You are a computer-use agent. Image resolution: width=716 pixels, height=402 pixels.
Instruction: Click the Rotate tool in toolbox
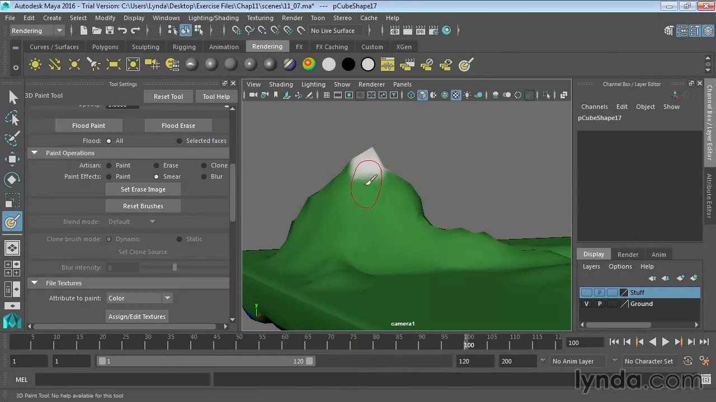tap(12, 180)
